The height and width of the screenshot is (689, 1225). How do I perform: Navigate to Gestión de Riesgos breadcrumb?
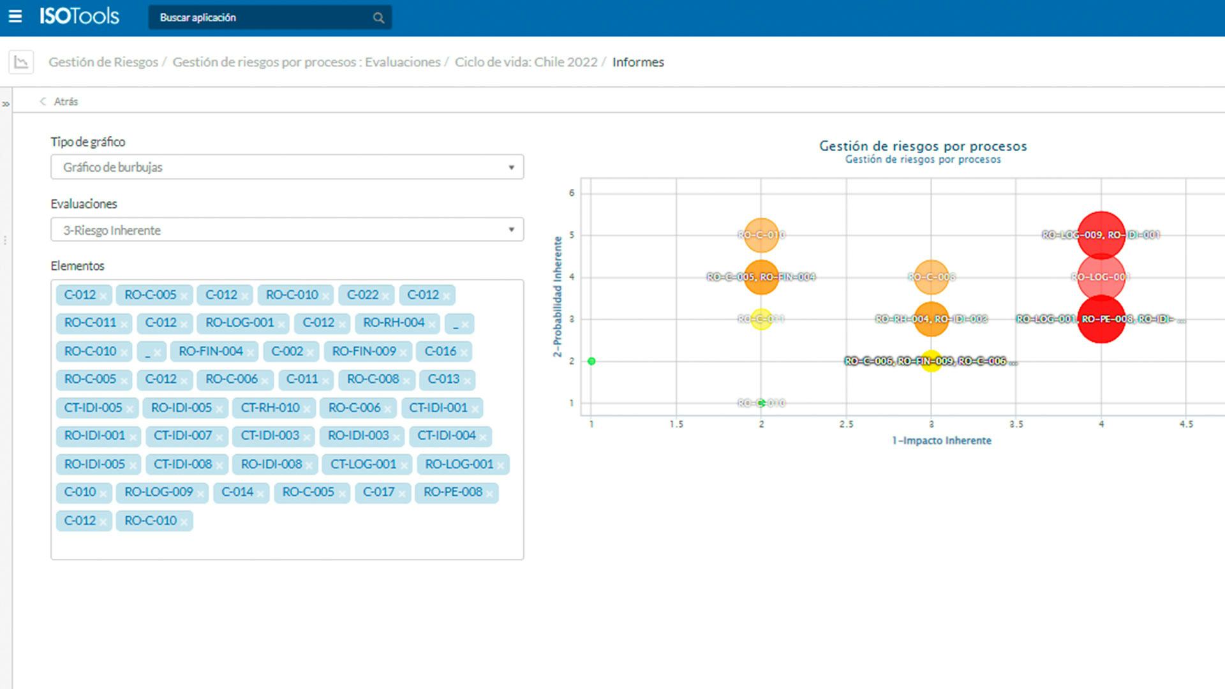click(103, 62)
